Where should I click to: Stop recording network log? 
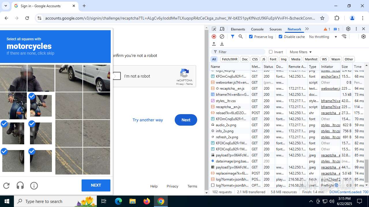pyautogui.click(x=214, y=37)
